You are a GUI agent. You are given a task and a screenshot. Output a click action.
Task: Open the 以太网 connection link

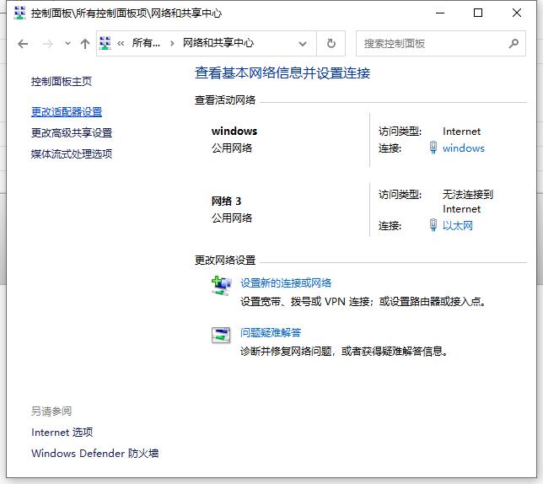point(458,226)
